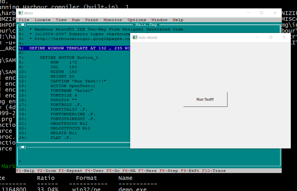Open the File menu
Viewport: 297px width, 191px height.
point(24,20)
